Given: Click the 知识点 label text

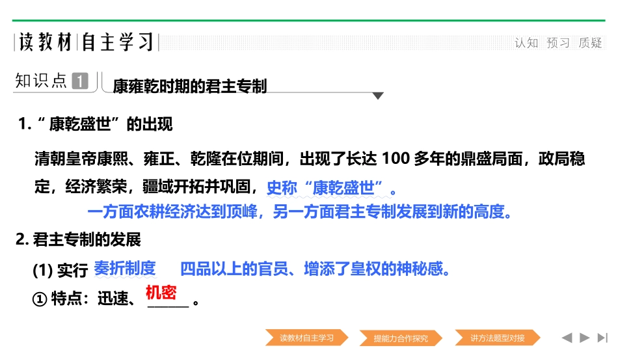Looking at the screenshot, I should 40,81.
